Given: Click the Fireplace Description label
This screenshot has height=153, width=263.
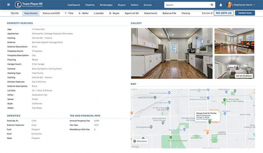Looking at the screenshot, I should pyautogui.click(x=18, y=55).
